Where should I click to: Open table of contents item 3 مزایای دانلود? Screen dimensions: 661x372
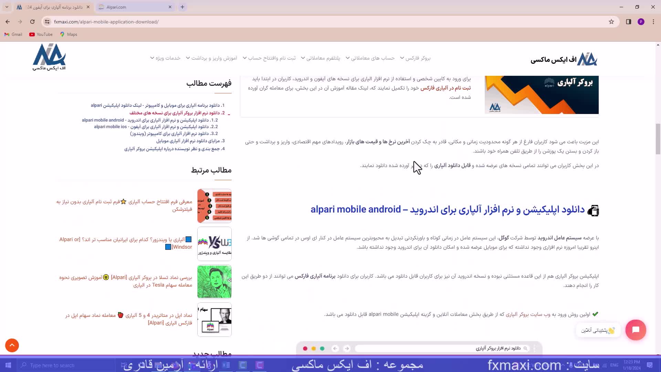[190, 141]
